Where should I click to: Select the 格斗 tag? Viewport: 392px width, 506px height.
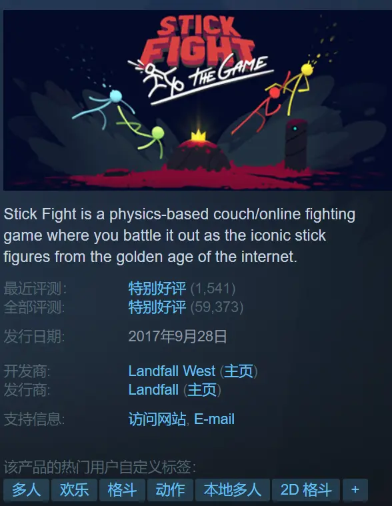pyautogui.click(x=122, y=490)
